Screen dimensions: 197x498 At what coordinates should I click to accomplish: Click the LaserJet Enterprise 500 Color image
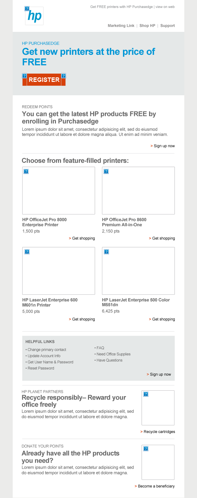138,271
